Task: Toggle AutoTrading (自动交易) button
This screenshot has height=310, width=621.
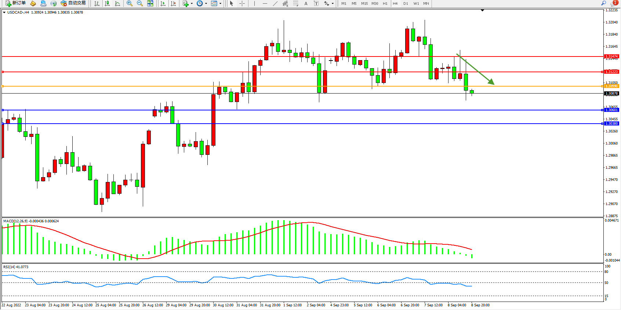Action: tap(73, 3)
